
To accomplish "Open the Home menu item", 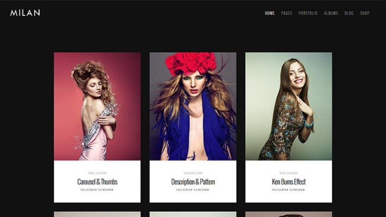I will coord(270,13).
